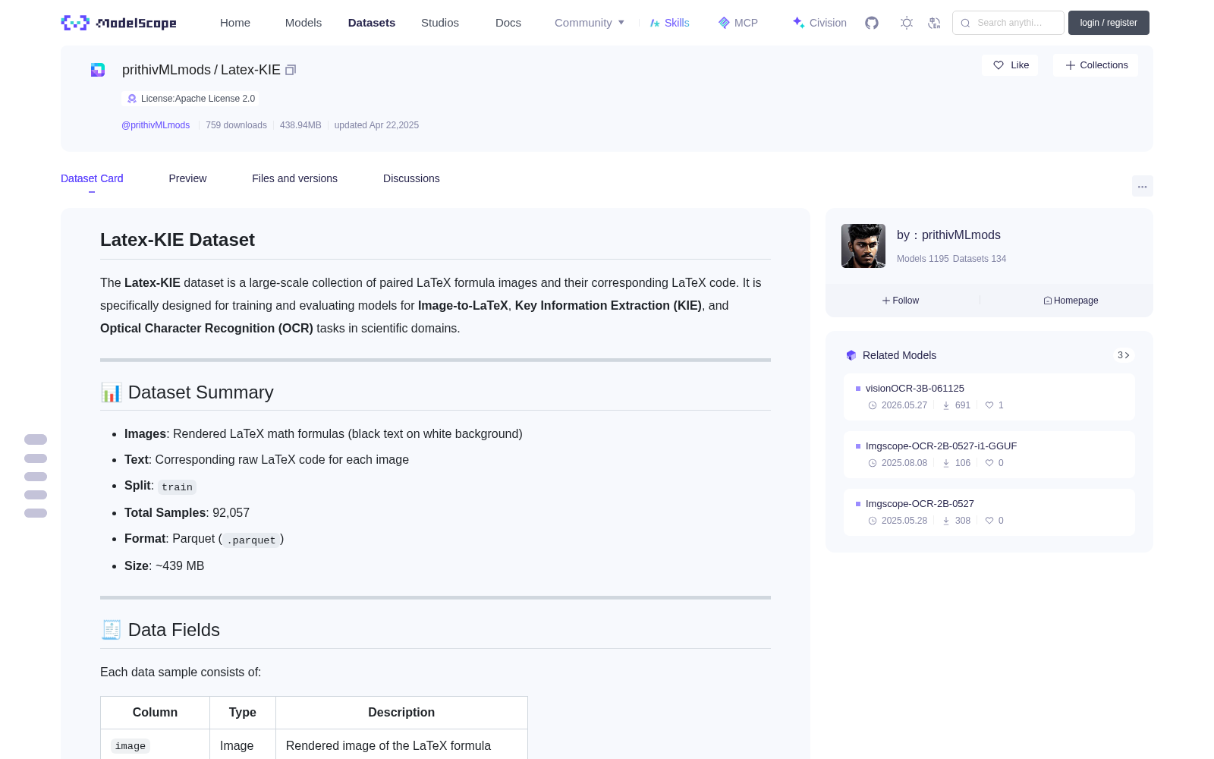The width and height of the screenshot is (1214, 759).
Task: Switch language with the globe icon
Action: [935, 23]
